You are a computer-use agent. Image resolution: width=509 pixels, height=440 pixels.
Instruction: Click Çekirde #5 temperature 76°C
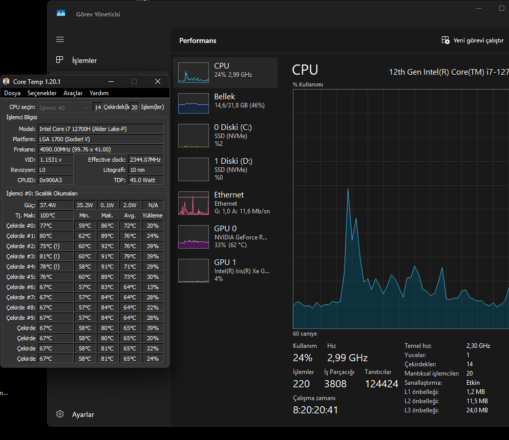55,277
